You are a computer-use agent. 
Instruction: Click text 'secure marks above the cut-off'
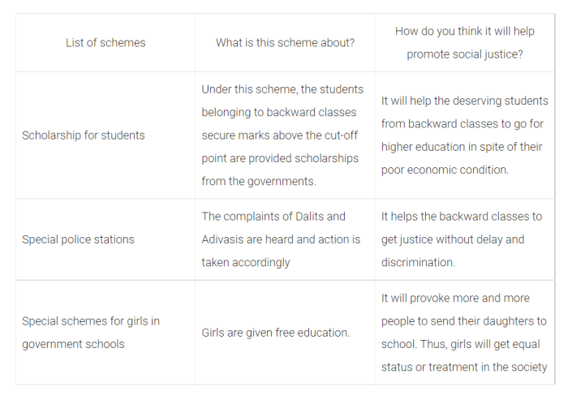point(279,136)
